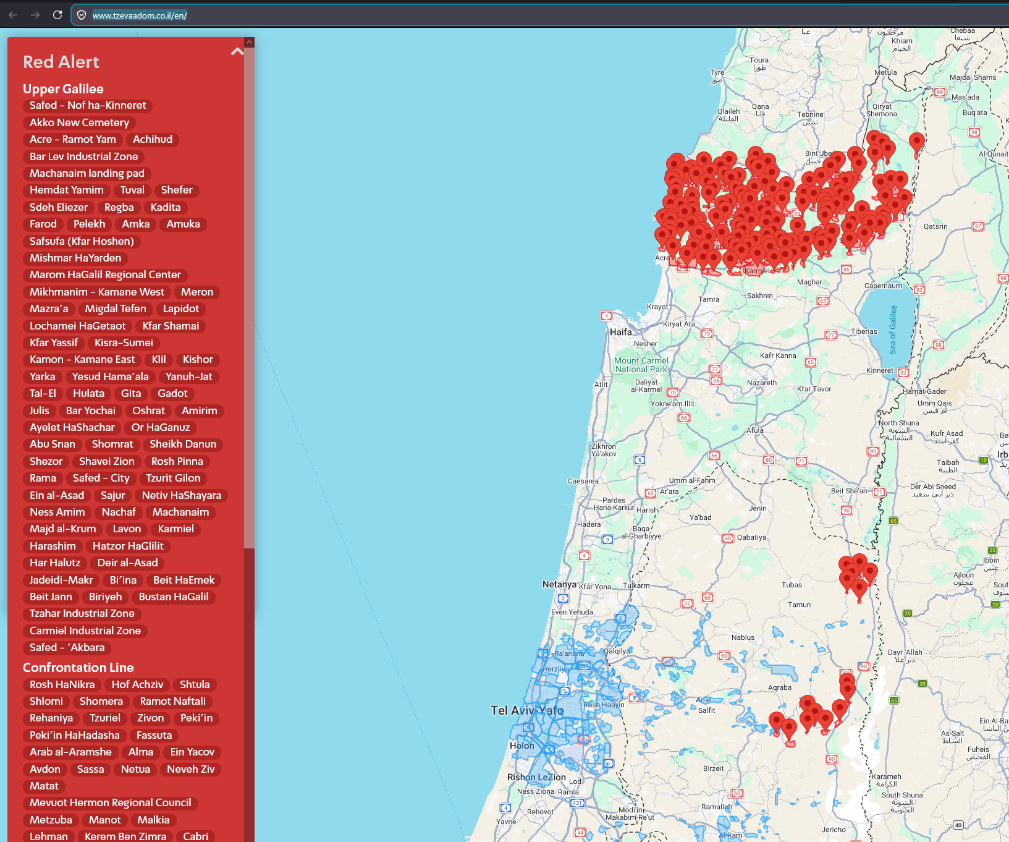Click the Netanya label on map
The width and height of the screenshot is (1009, 842).
click(559, 584)
